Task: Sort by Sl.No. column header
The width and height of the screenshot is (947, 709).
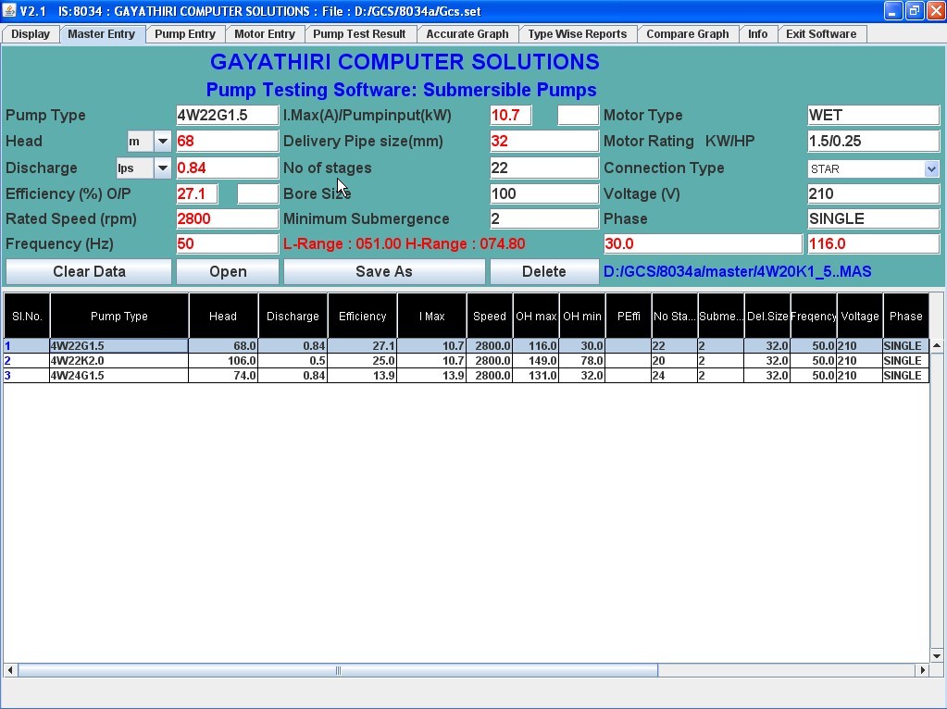Action: 27,316
